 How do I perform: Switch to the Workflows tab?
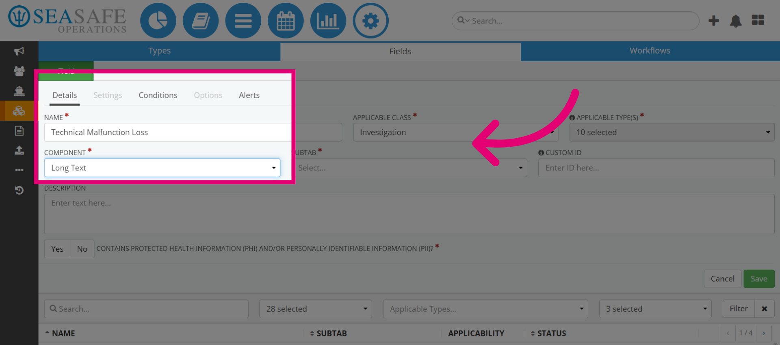pyautogui.click(x=650, y=51)
